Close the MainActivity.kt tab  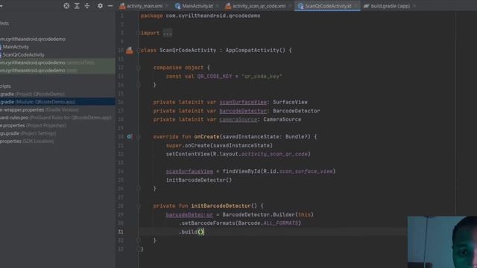coord(218,6)
